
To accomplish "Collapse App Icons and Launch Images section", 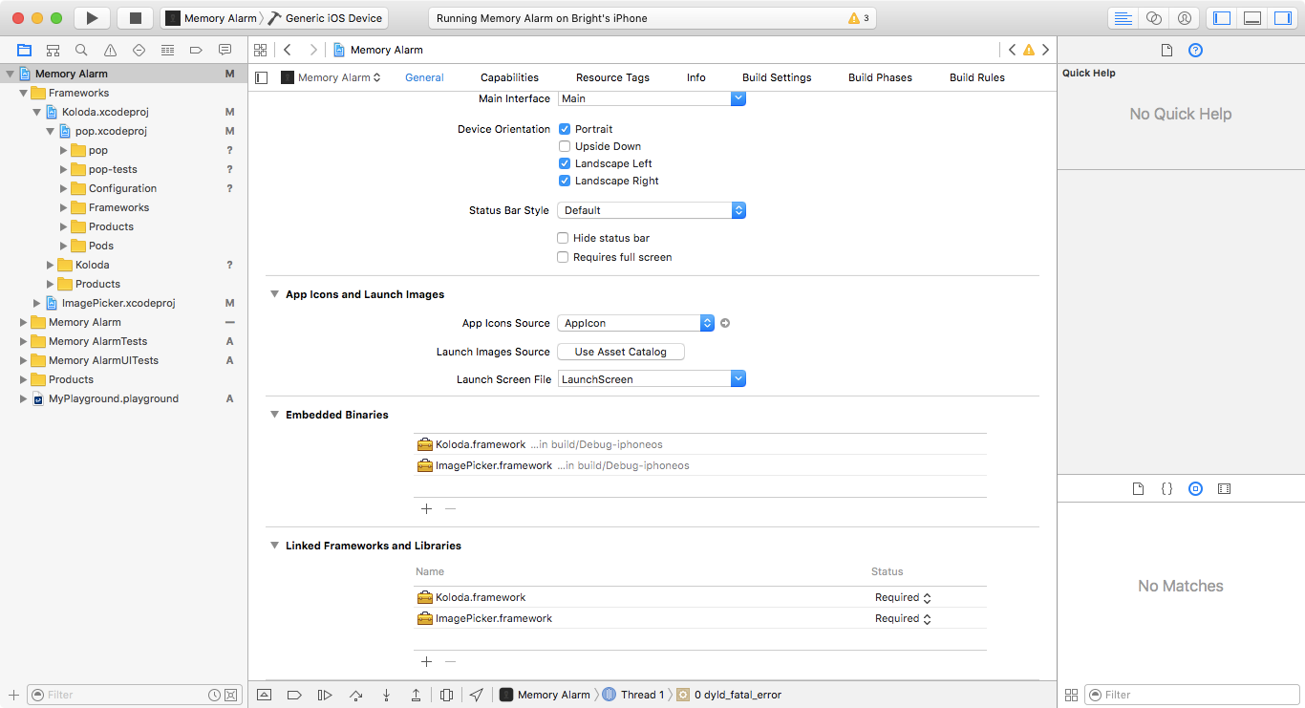I will [x=275, y=294].
